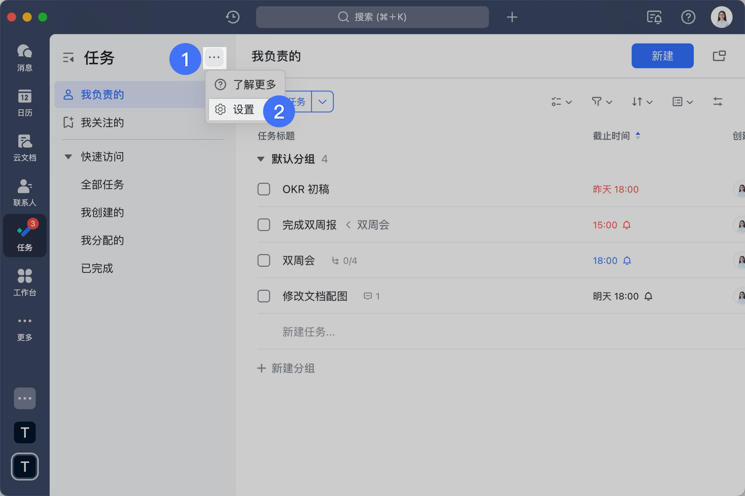Open the help question mark icon
Screen dimensions: 745x496
688,17
